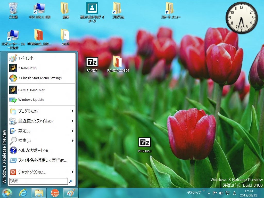
Task: Open the work folder on desktop
Action: pyautogui.click(x=65, y=35)
